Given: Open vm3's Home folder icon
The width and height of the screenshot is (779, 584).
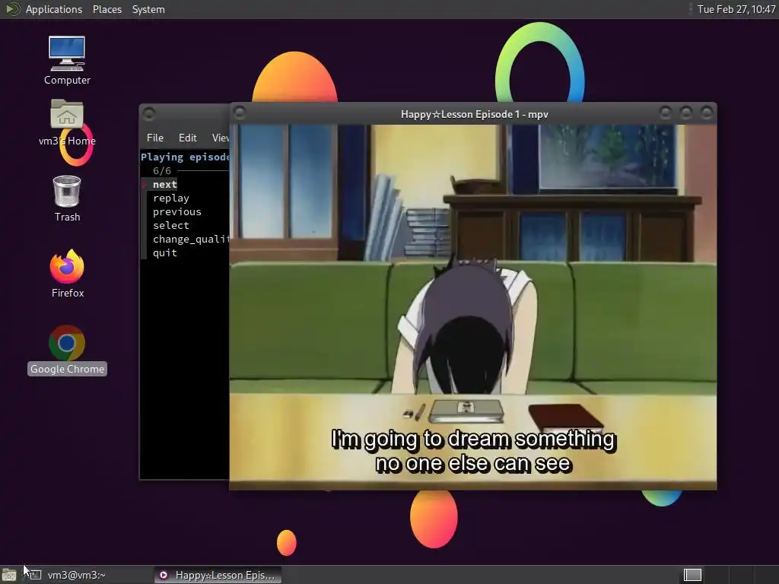Looking at the screenshot, I should point(67,122).
